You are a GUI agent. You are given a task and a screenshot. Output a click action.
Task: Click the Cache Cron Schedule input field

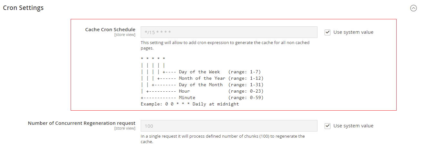229,32
